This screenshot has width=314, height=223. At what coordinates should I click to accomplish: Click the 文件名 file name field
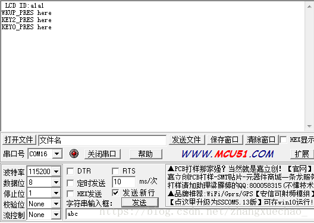[102, 140]
